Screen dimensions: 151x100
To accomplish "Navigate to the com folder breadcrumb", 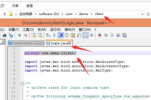I will [69, 14].
